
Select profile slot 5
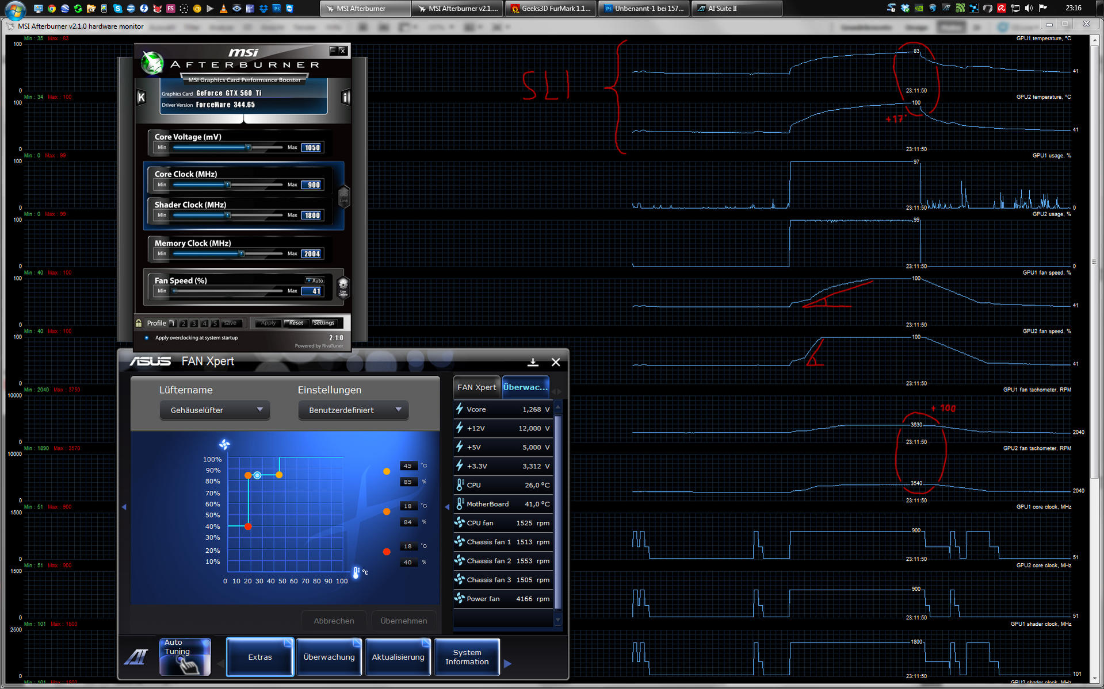pos(215,323)
